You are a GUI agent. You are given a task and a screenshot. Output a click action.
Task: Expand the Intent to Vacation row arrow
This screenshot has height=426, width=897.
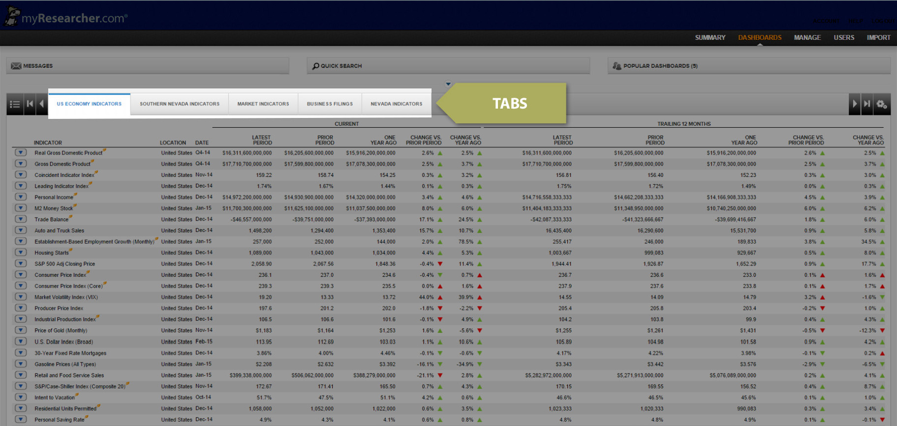tap(21, 397)
